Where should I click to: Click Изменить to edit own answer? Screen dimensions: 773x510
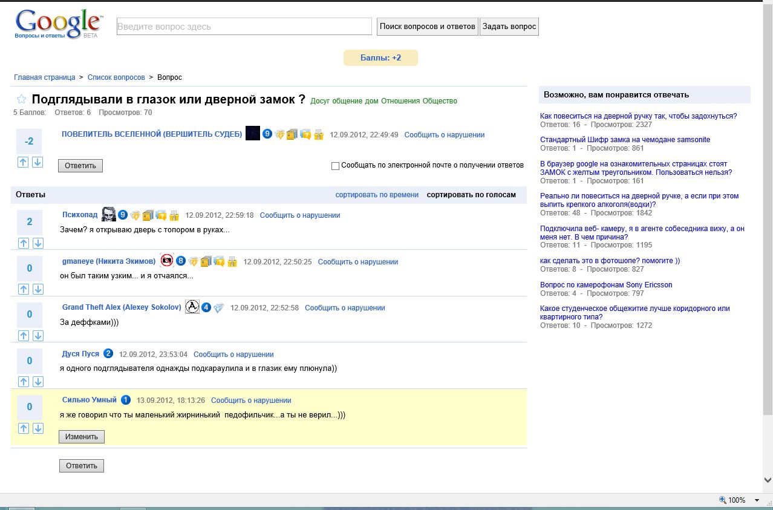(x=82, y=437)
